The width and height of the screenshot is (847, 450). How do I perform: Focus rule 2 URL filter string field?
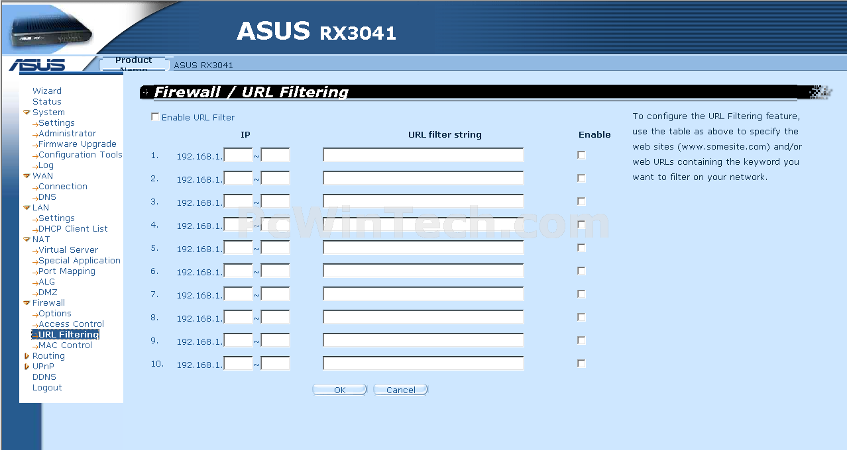point(423,178)
